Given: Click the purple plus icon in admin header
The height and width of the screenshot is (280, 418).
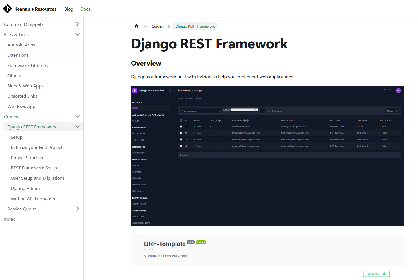Looking at the screenshot, I should 398,91.
